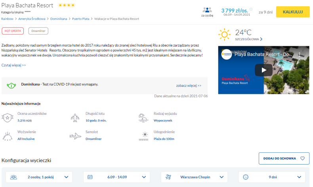Click the HOT OFERTA tag
This screenshot has height=187, width=313.
coord(13,31)
